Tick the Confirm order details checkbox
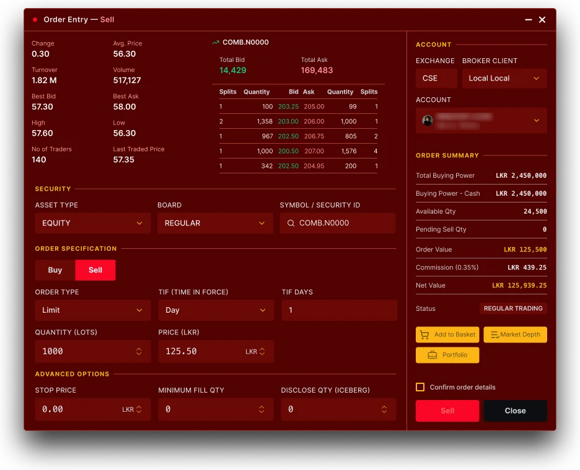Screen dimensions: 580x470 [420, 387]
